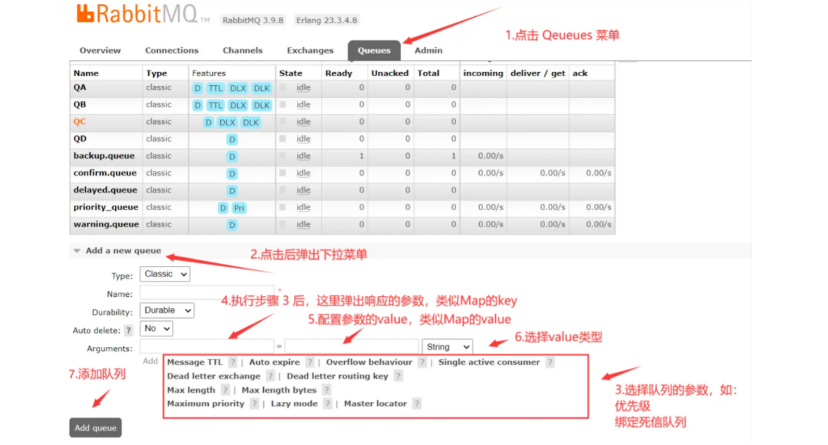Open the confirm.queue link

[105, 173]
